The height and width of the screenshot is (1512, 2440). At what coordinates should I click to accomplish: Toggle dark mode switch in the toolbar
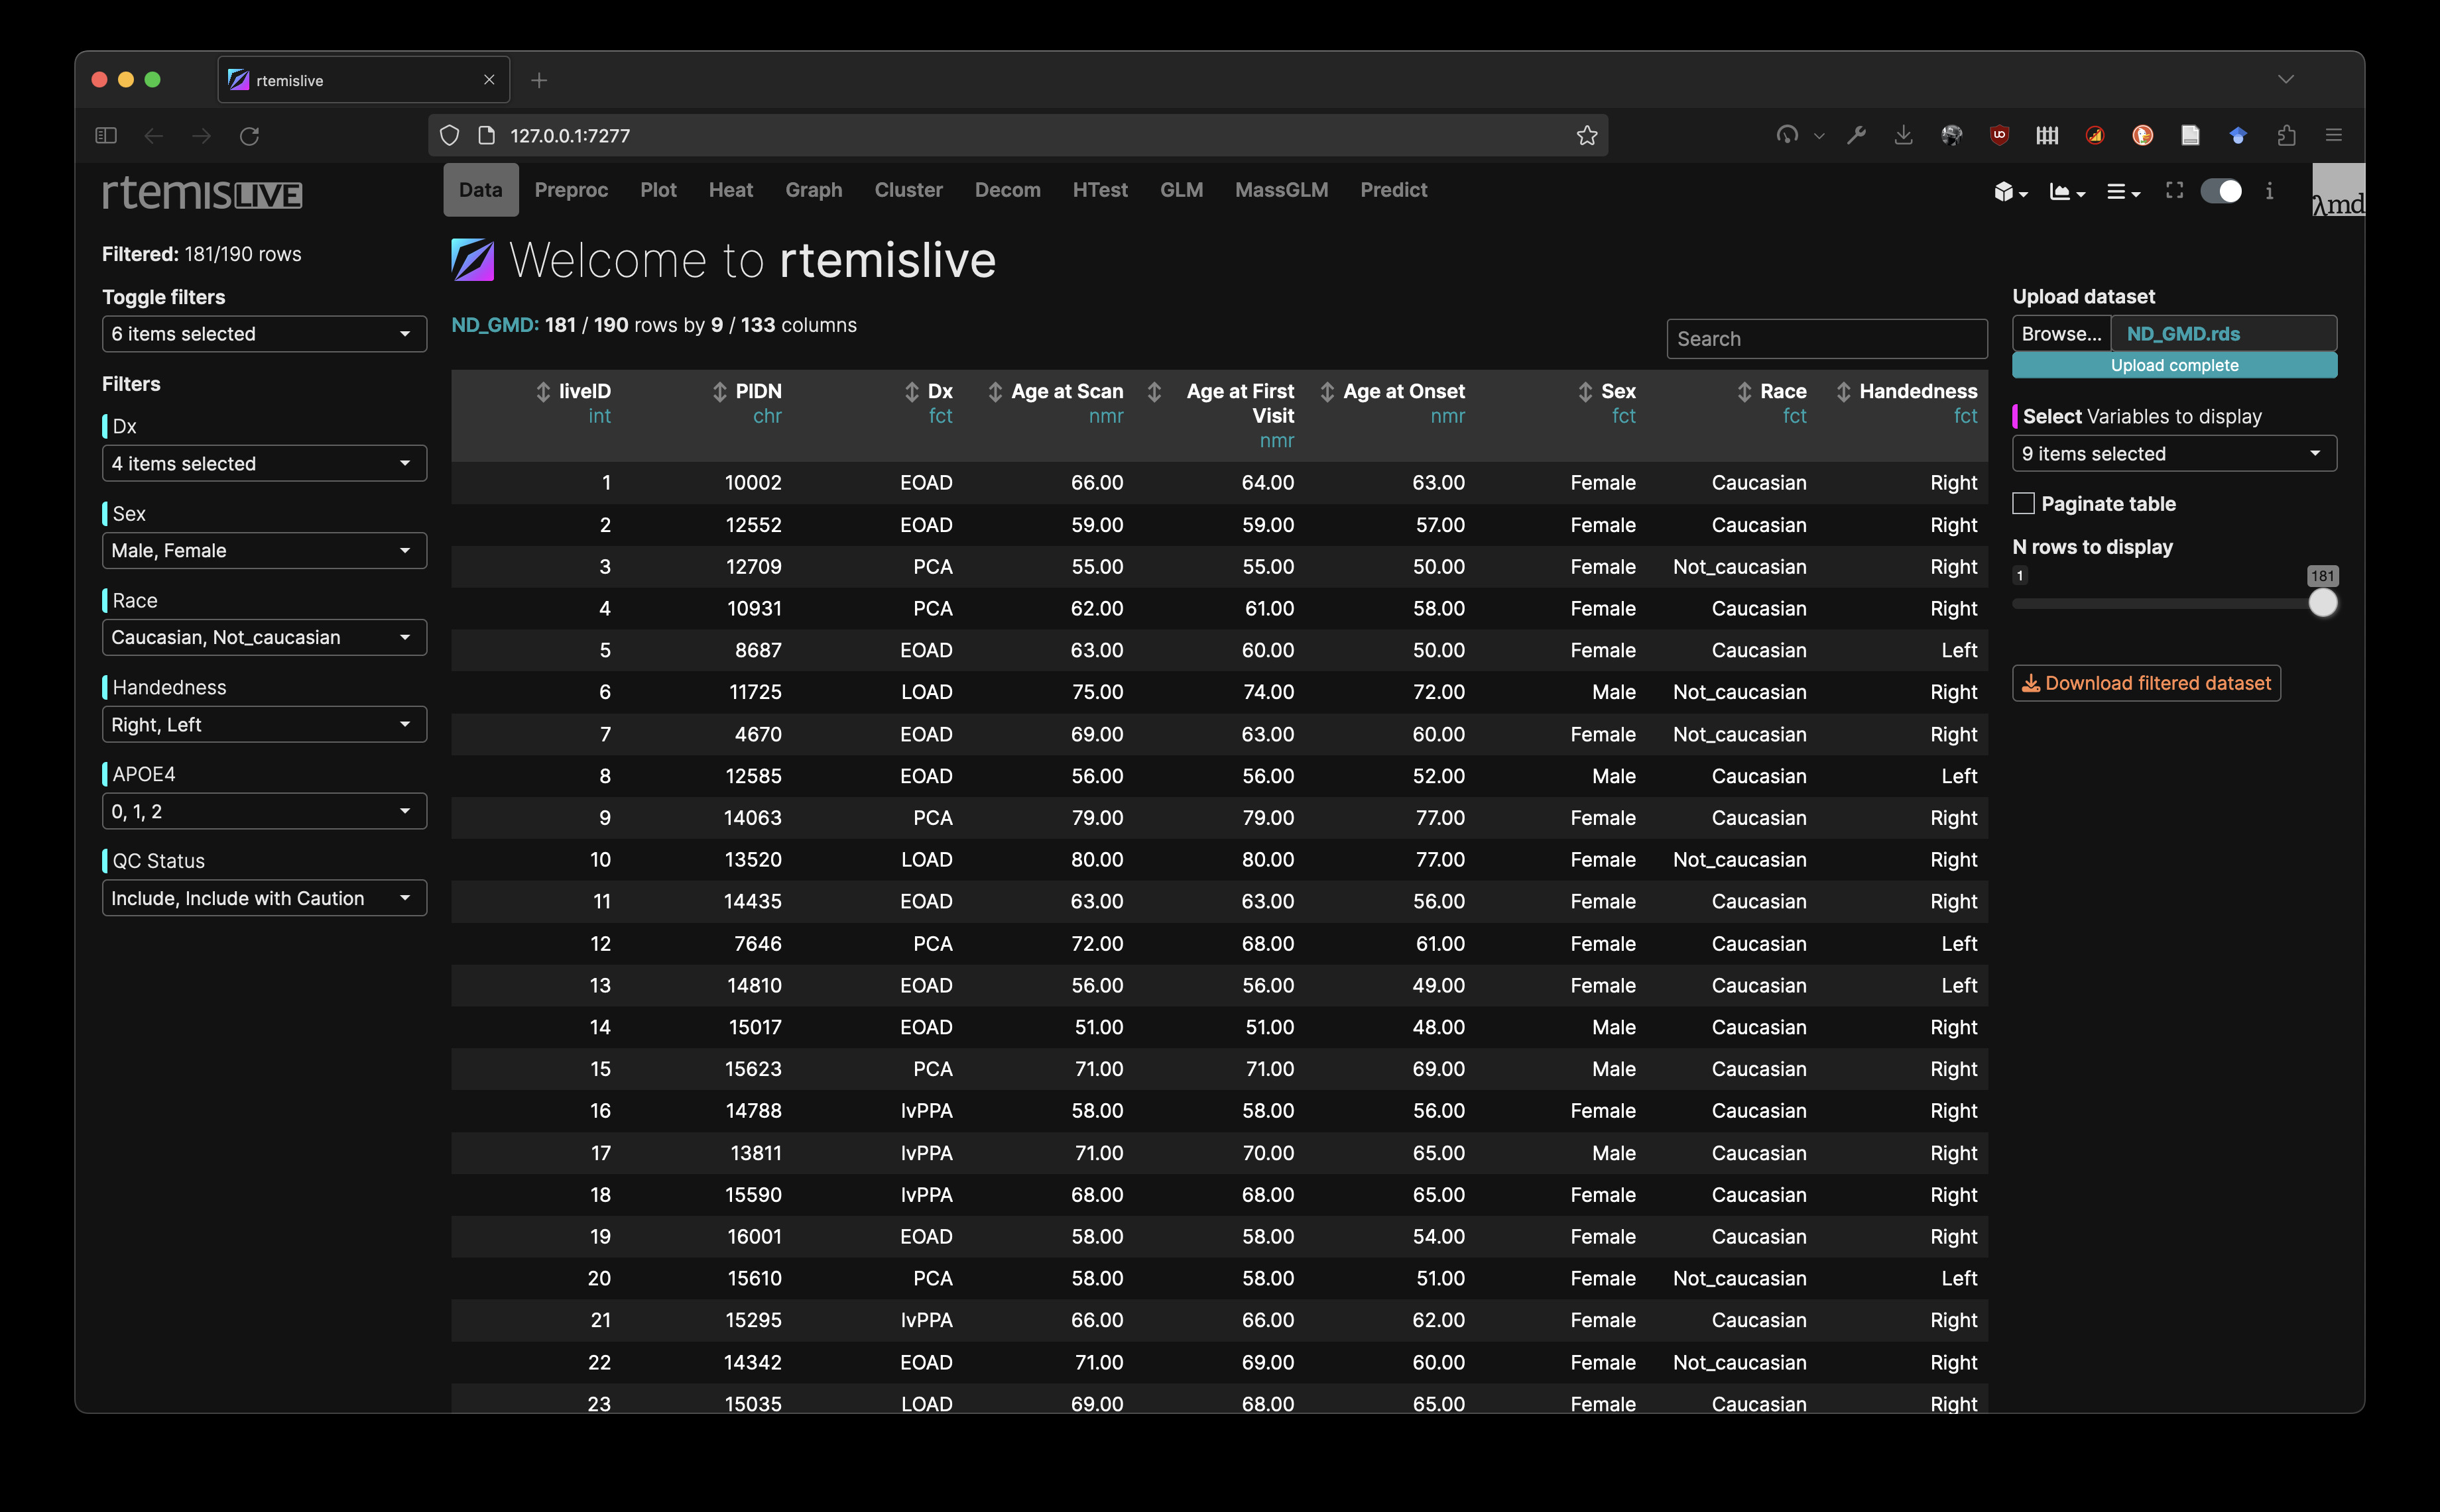click(2222, 191)
